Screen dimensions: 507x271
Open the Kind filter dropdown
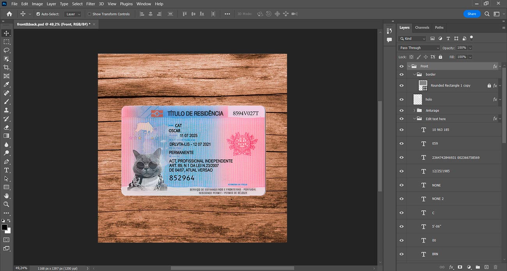(413, 38)
